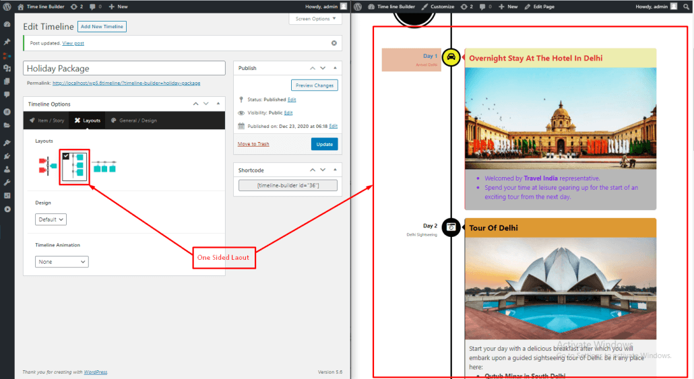
Task: Open the General / Design tab
Action: 133,120
